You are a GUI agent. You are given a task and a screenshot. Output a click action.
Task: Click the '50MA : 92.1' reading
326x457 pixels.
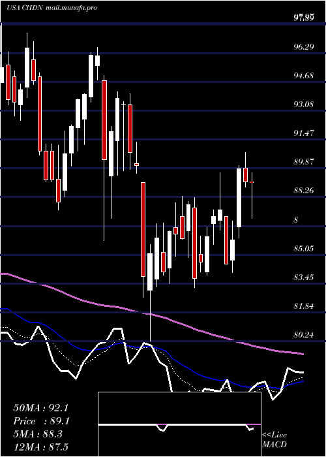(40, 408)
